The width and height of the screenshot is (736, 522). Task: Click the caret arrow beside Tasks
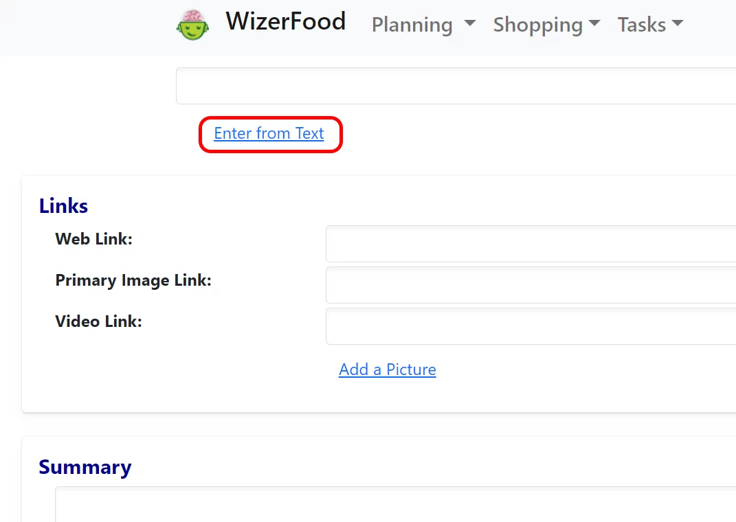point(678,23)
